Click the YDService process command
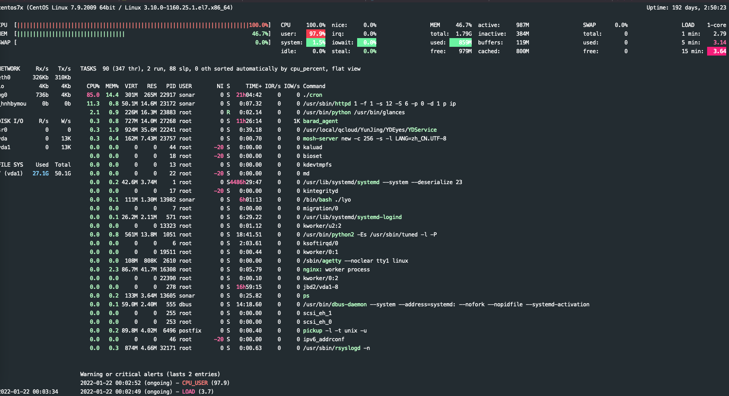The height and width of the screenshot is (396, 729). 370,130
